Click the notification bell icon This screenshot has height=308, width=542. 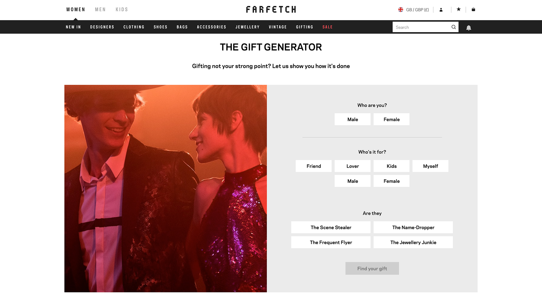(x=469, y=28)
